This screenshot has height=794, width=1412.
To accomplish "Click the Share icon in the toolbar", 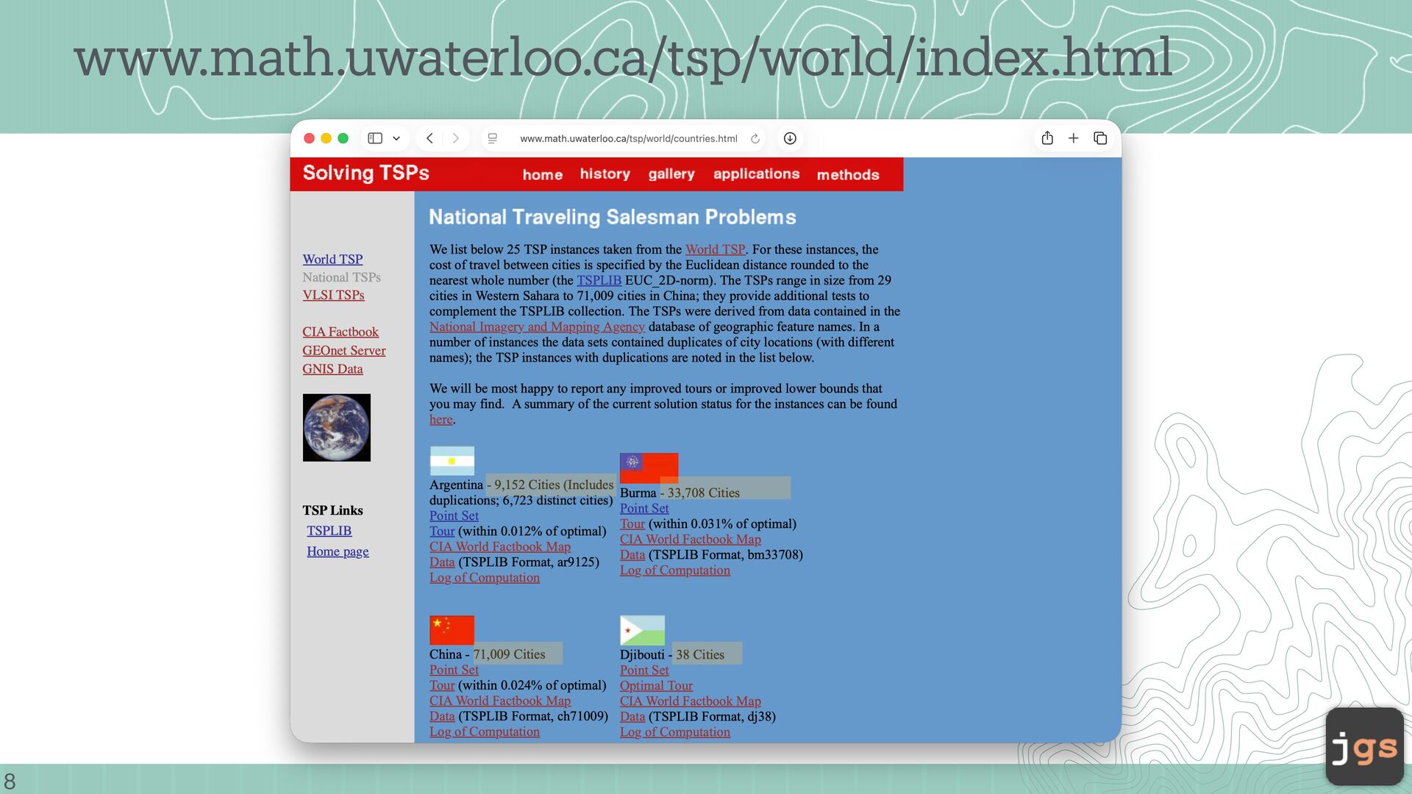I will tap(1047, 138).
